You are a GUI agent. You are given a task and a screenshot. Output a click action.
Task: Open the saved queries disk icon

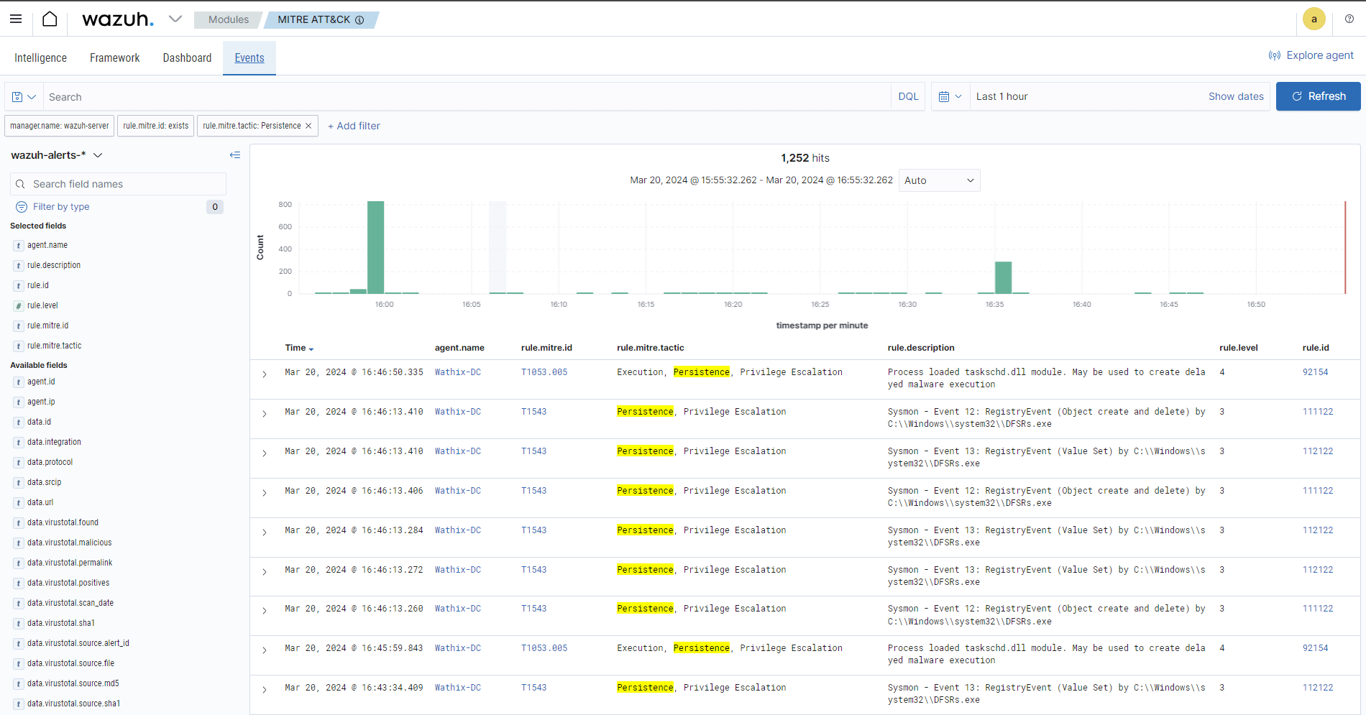17,97
